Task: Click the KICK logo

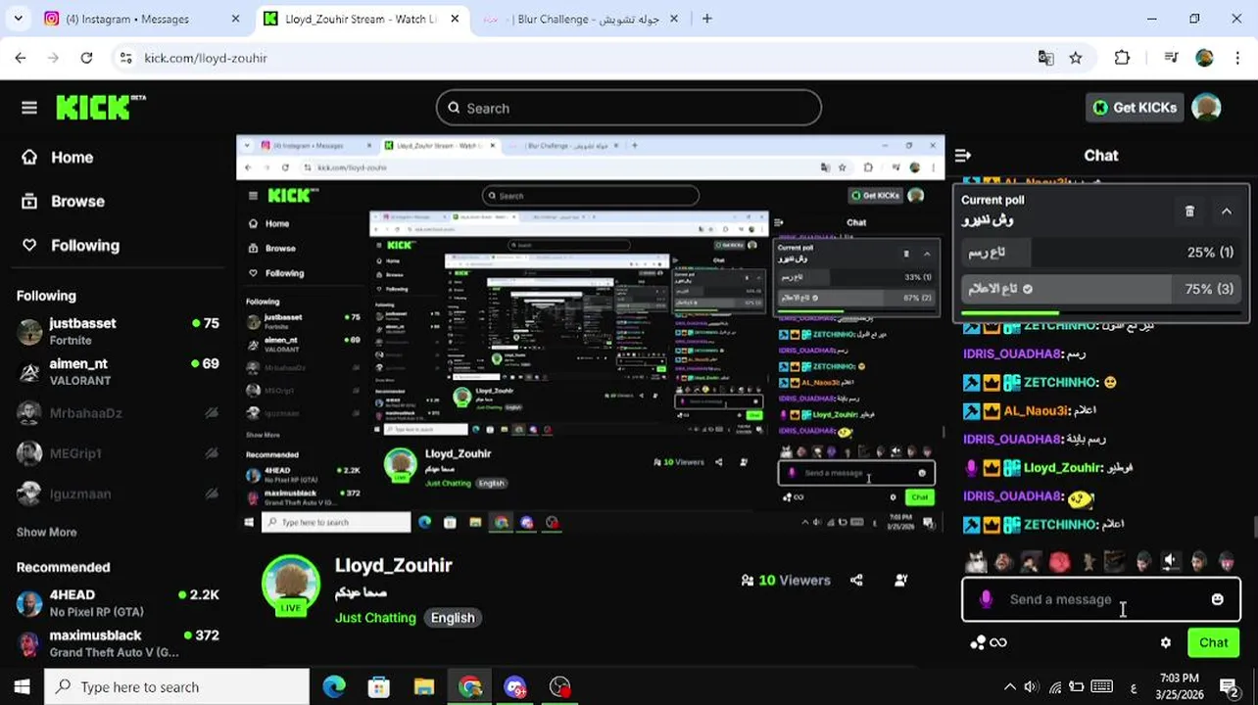Action: 100,107
